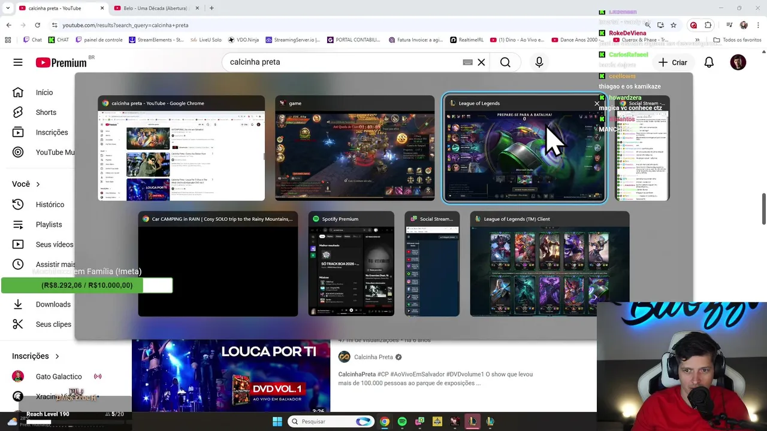
Task: Open the Chrome apps grid shortcut
Action: coord(8,40)
